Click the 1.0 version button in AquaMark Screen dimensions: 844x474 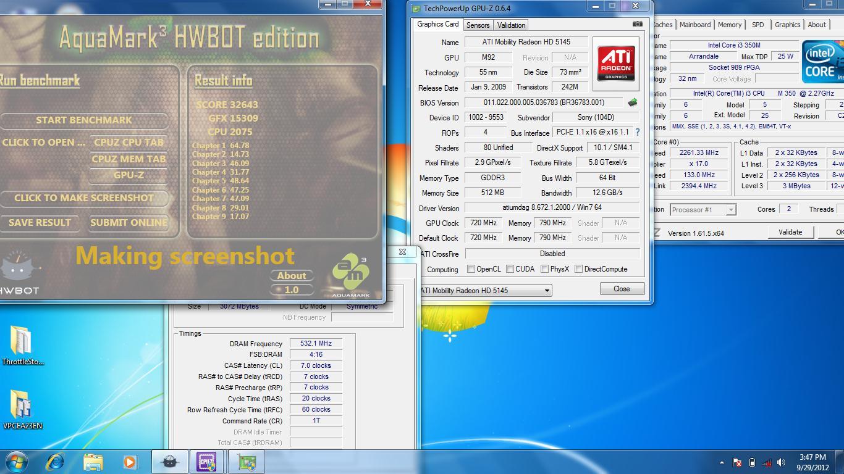(x=291, y=289)
